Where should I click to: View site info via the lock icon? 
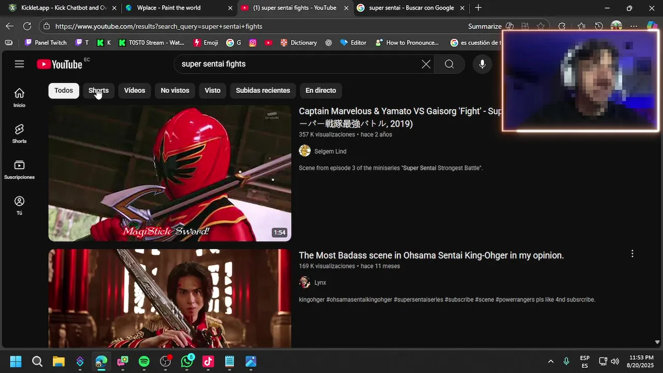(47, 26)
